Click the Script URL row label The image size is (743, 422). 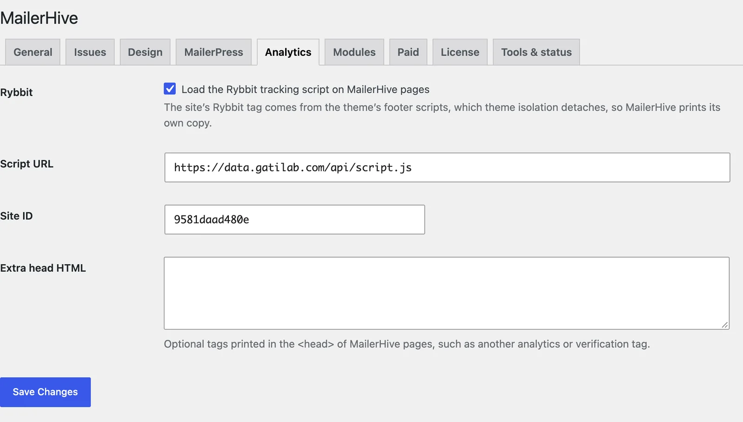click(26, 164)
